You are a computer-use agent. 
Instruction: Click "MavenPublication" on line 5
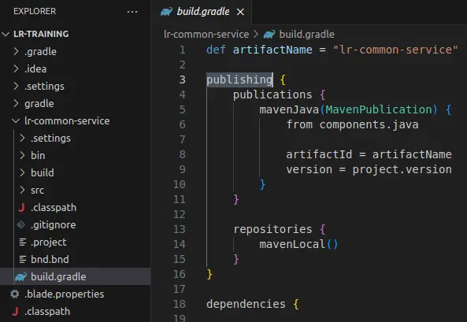tap(379, 109)
